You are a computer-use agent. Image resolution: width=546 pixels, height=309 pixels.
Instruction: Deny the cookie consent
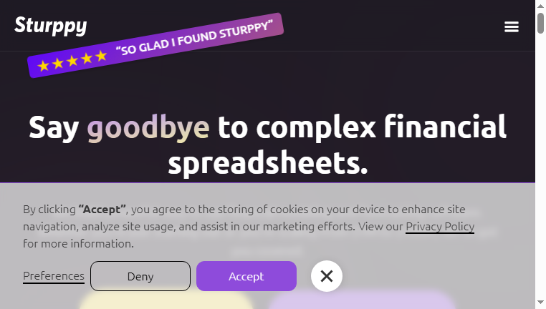click(140, 276)
